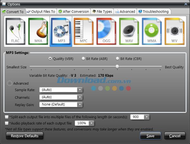The height and width of the screenshot is (144, 190).
Task: Choose the Bit Rate (ABR) option
Action: (x=84, y=59)
